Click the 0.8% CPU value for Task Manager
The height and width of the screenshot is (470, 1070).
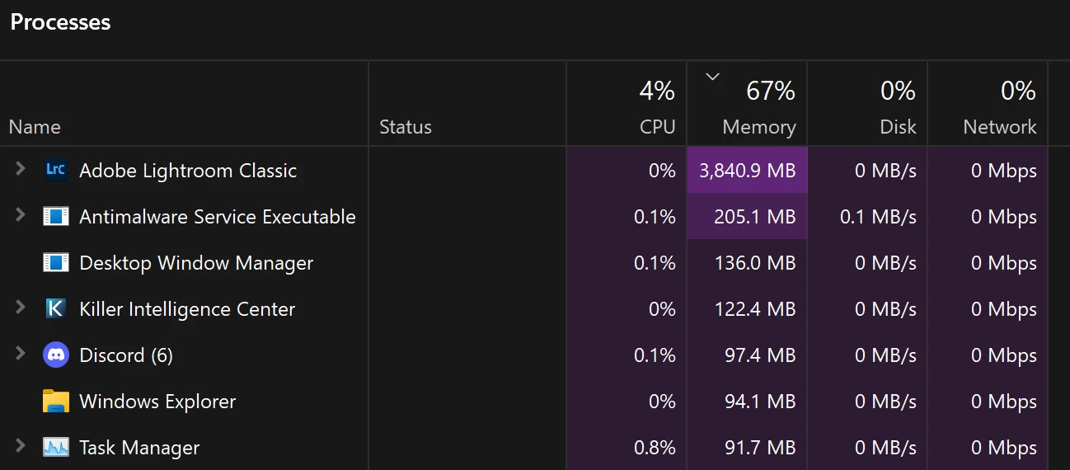[x=655, y=448]
